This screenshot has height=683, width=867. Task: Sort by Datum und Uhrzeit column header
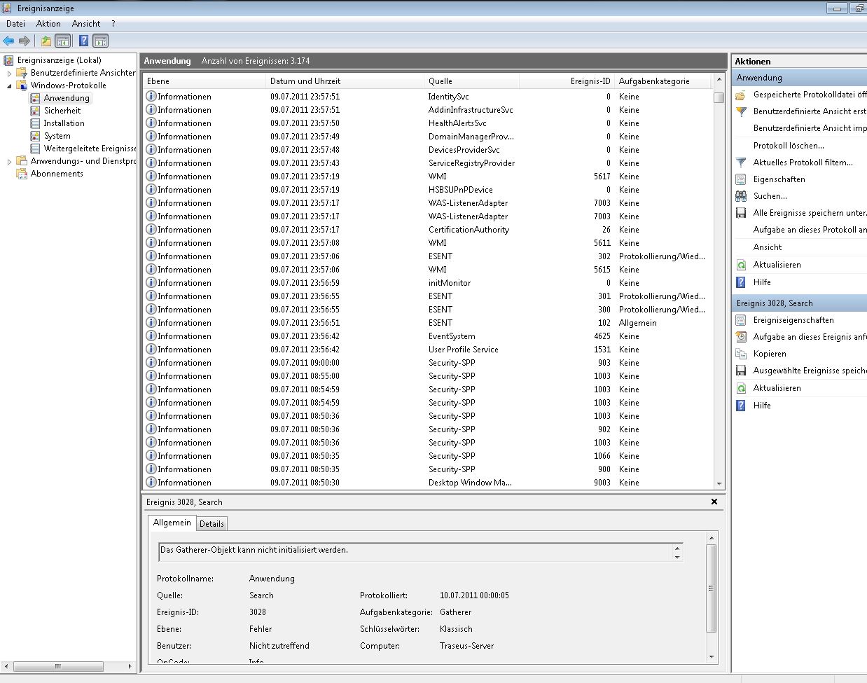pos(346,81)
